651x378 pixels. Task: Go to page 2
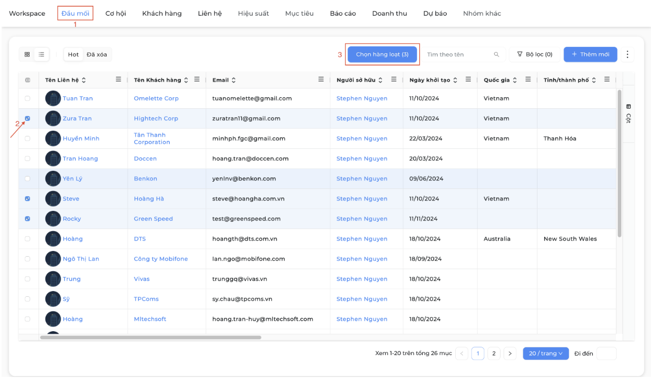pos(494,354)
